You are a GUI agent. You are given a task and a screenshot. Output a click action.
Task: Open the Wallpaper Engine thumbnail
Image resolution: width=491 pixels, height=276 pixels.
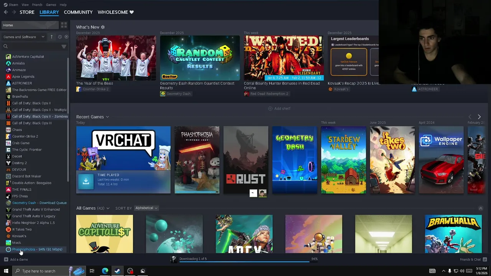[x=441, y=160]
